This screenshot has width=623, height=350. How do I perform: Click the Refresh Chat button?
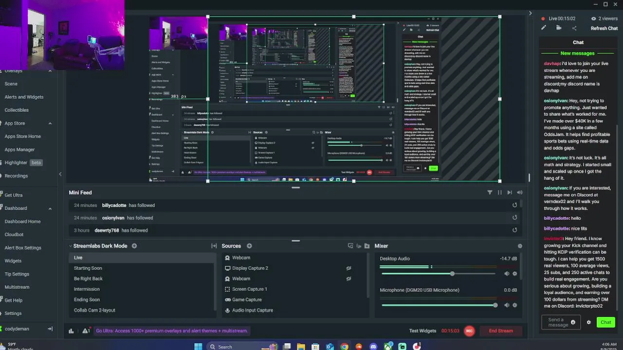pyautogui.click(x=604, y=29)
